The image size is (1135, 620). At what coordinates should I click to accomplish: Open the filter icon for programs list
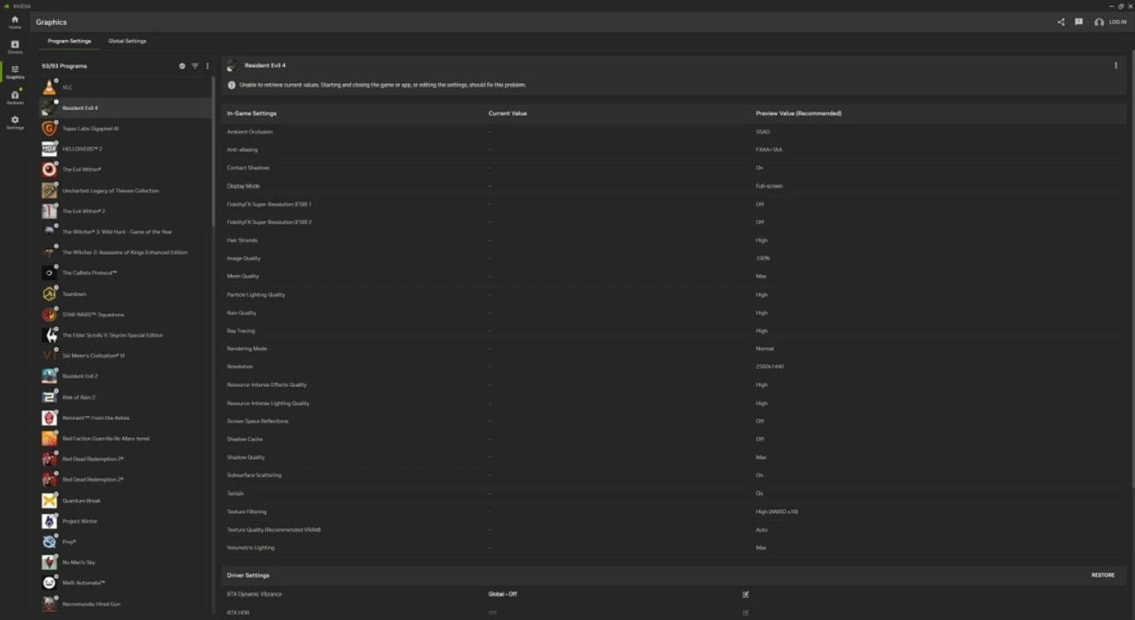click(x=194, y=66)
